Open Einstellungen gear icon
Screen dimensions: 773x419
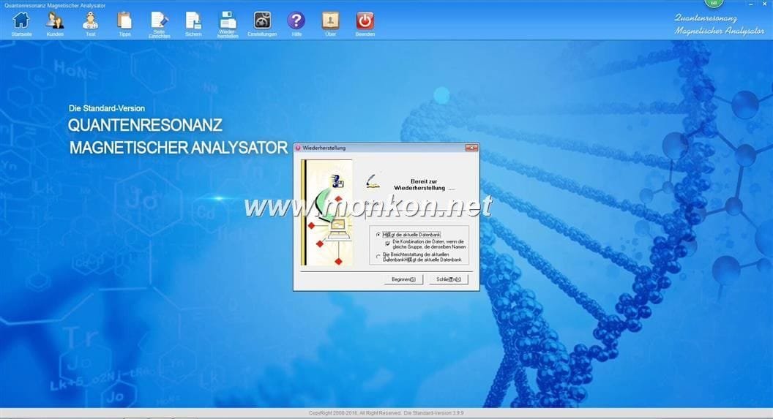(x=262, y=20)
